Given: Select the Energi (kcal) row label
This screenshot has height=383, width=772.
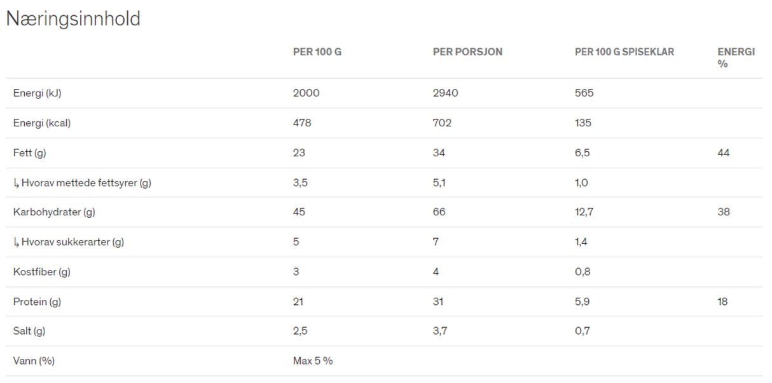Looking at the screenshot, I should 42,123.
